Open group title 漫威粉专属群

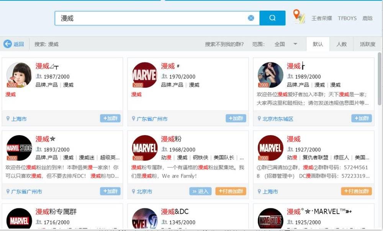(x=56, y=211)
